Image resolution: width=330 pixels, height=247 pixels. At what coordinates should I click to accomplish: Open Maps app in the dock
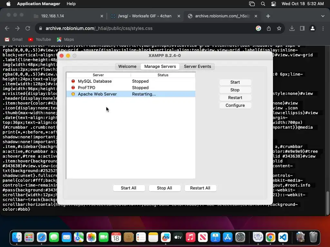79,237
